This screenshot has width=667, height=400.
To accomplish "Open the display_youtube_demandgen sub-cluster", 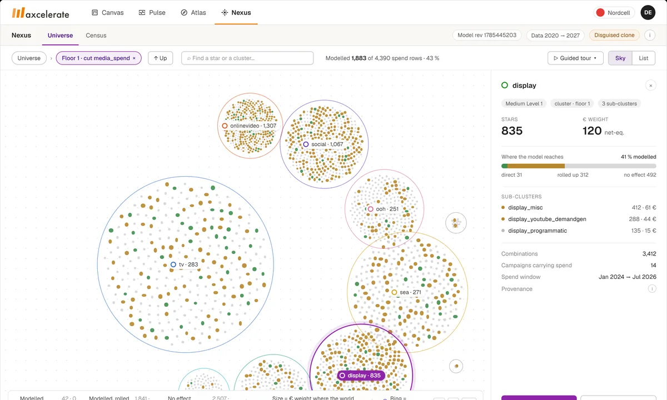I will pyautogui.click(x=579, y=219).
